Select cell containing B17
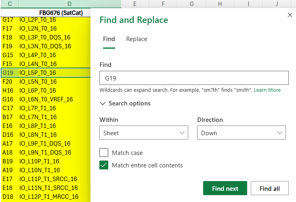This screenshot has height=202, width=296. coord(10,117)
